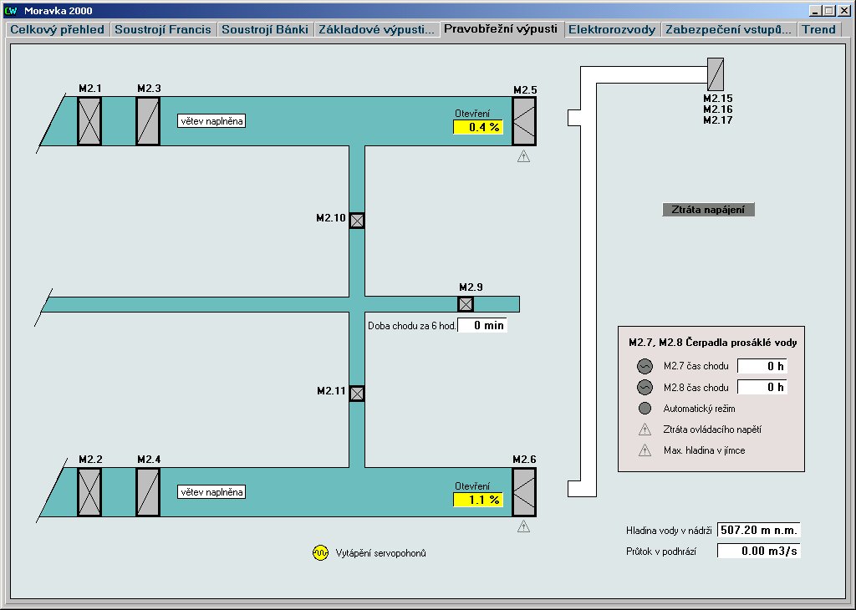Click the M2.9 valve icon
Screen dimensions: 856x610
466,304
